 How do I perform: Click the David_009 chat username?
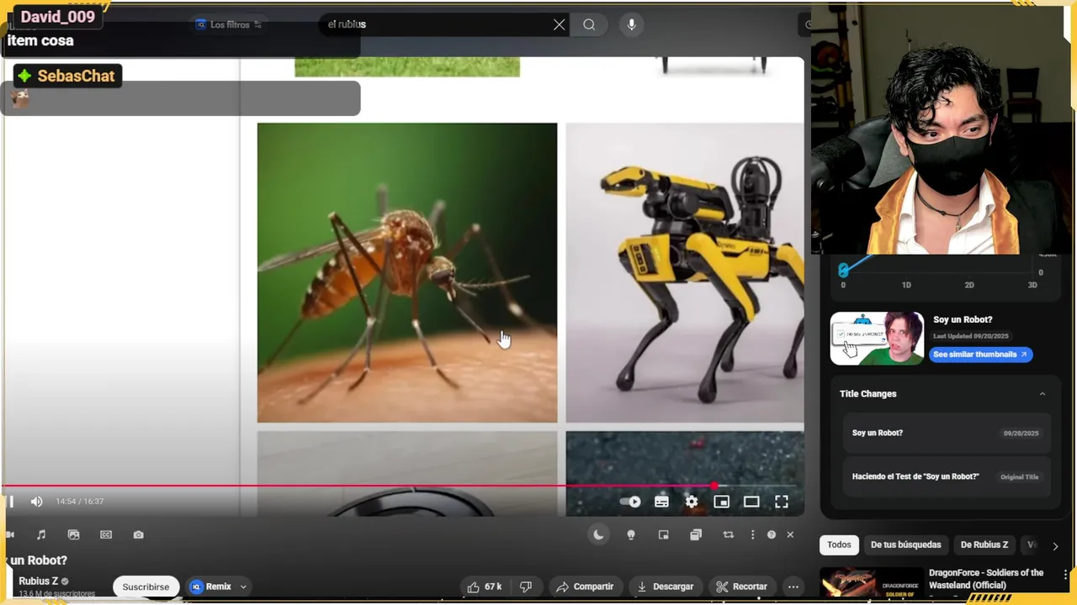pos(57,18)
